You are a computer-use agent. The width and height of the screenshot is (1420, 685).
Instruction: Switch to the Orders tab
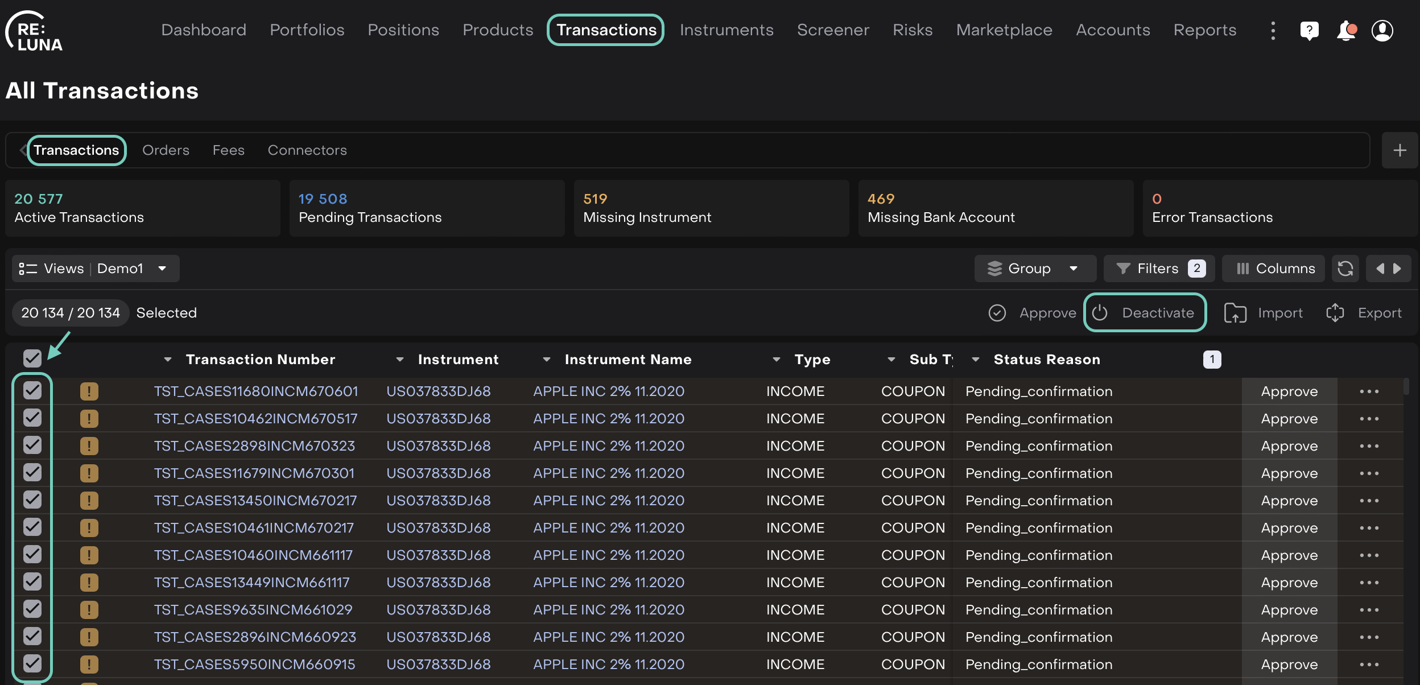point(166,150)
